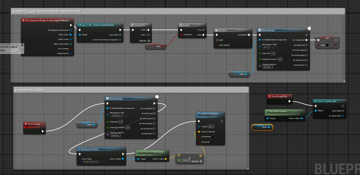Click the Other Actor output pin
Screen dimensions: 360x175
(71, 35)
